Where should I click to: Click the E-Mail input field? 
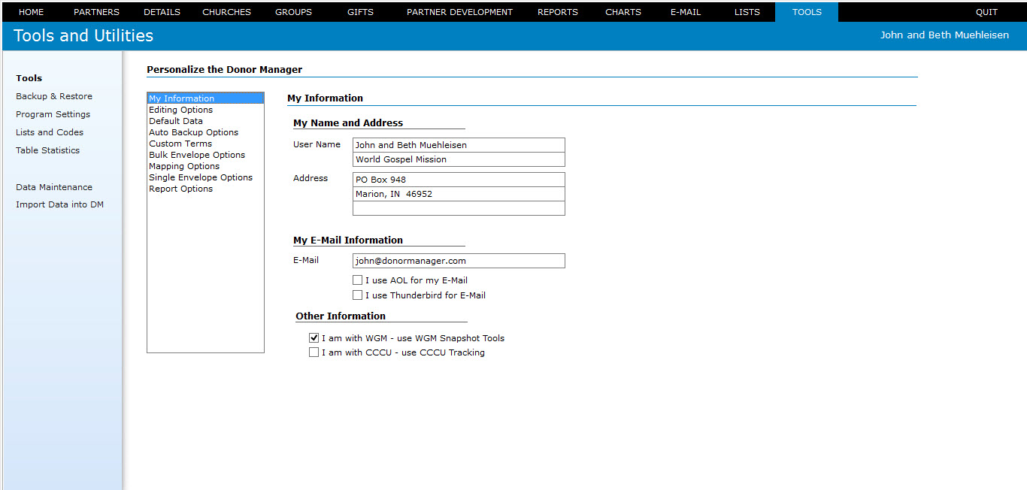click(459, 261)
